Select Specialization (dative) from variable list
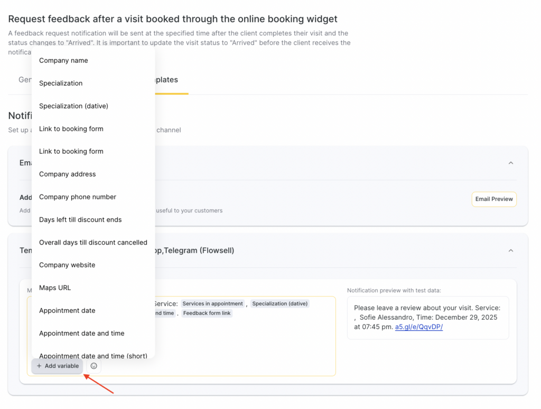Screen dimensions: 541x409 [73, 106]
